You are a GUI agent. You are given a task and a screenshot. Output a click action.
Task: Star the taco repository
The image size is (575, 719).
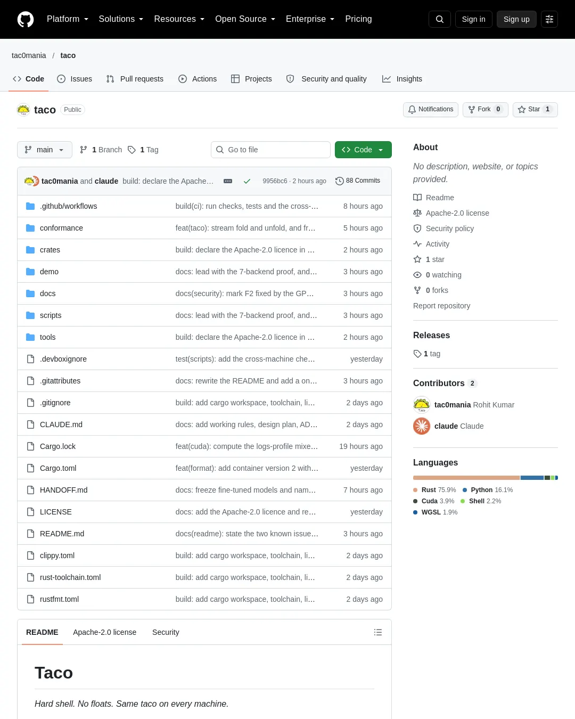[535, 110]
